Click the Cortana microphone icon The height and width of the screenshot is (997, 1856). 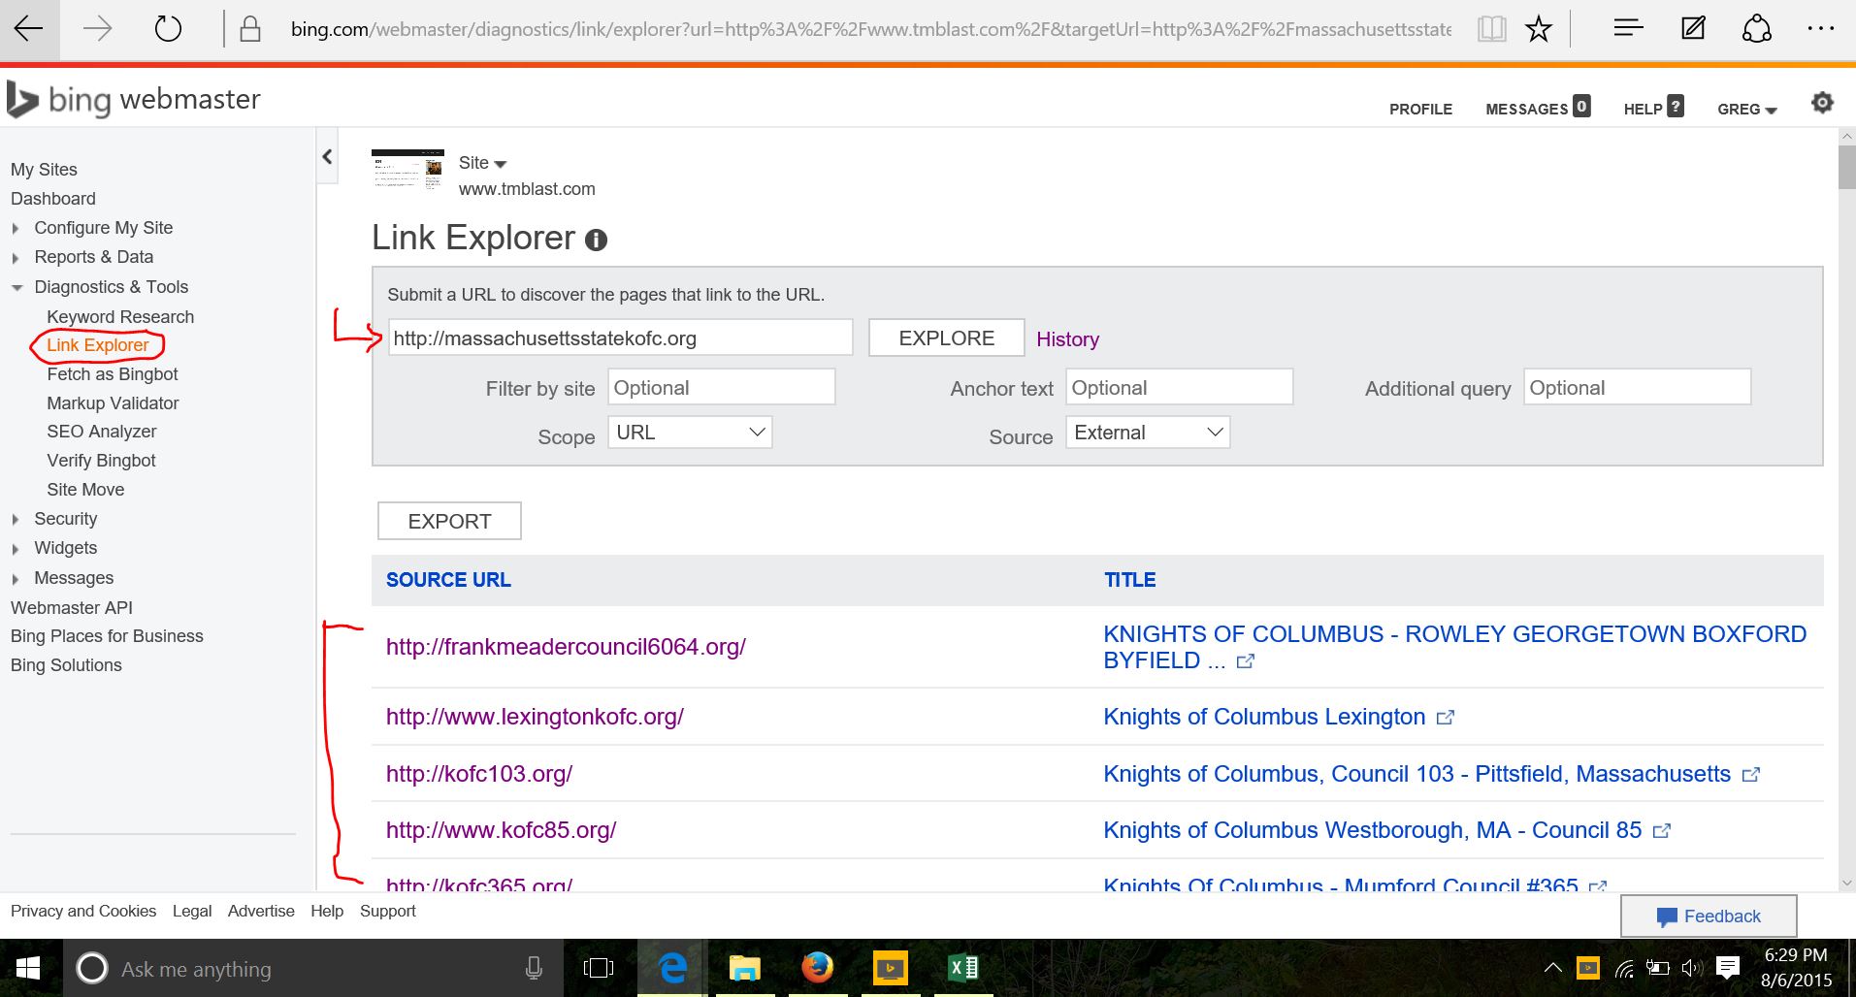533,968
